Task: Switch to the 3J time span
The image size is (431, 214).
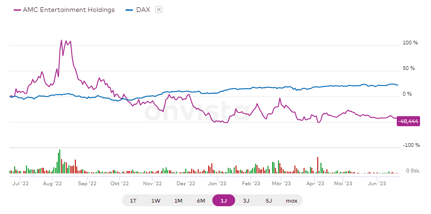Action: tap(246, 201)
